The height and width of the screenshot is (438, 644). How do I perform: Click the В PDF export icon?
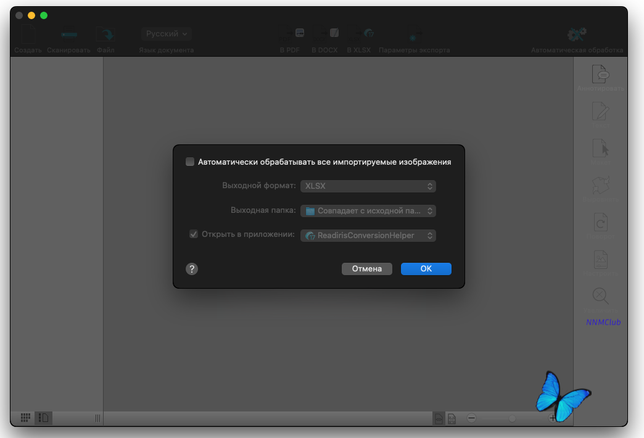click(x=291, y=35)
